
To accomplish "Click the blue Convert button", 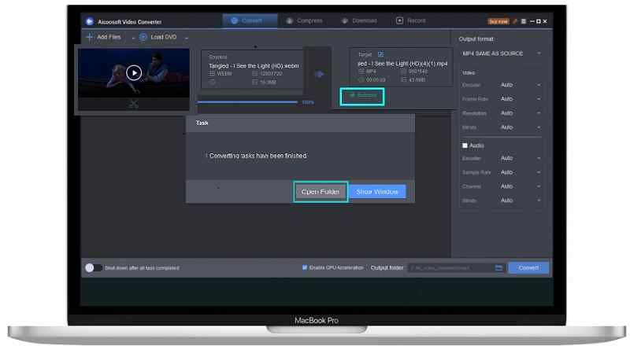I will (528, 267).
